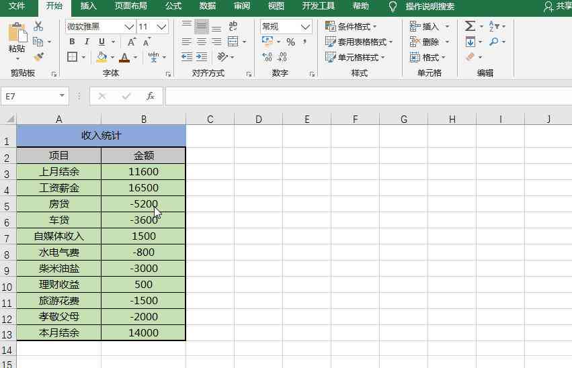Align text right
This screenshot has width=572, height=368.
point(216,42)
